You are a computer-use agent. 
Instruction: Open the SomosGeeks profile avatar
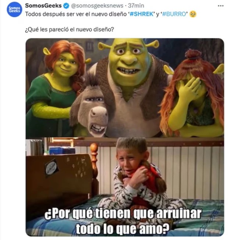coord(14,9)
